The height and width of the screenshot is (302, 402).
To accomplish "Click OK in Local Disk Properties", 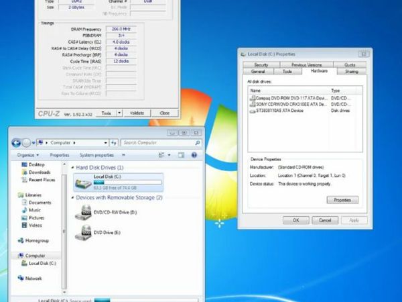I will pos(296,221).
